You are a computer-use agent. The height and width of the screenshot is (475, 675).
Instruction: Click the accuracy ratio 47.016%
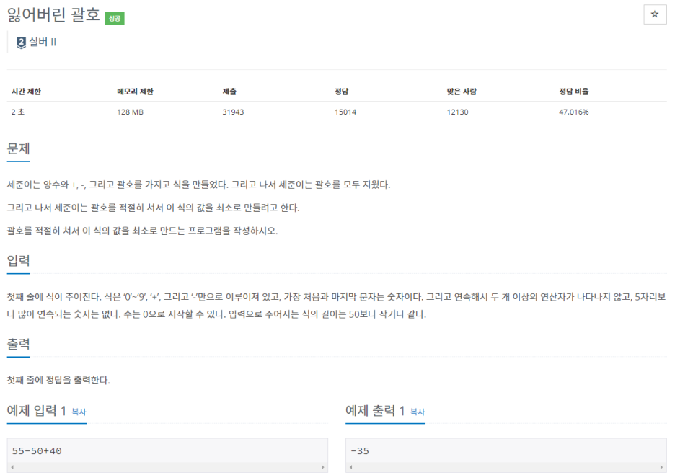pos(574,112)
